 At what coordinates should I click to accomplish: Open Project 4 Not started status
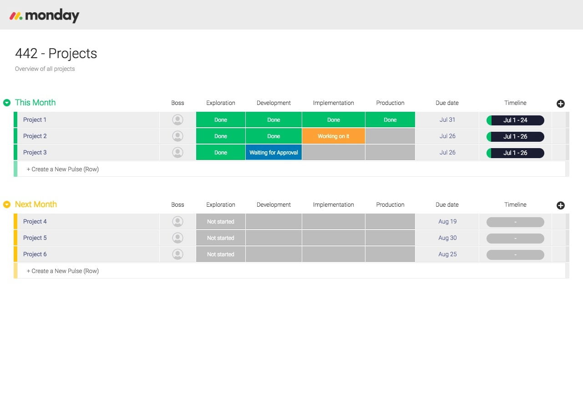coord(221,222)
